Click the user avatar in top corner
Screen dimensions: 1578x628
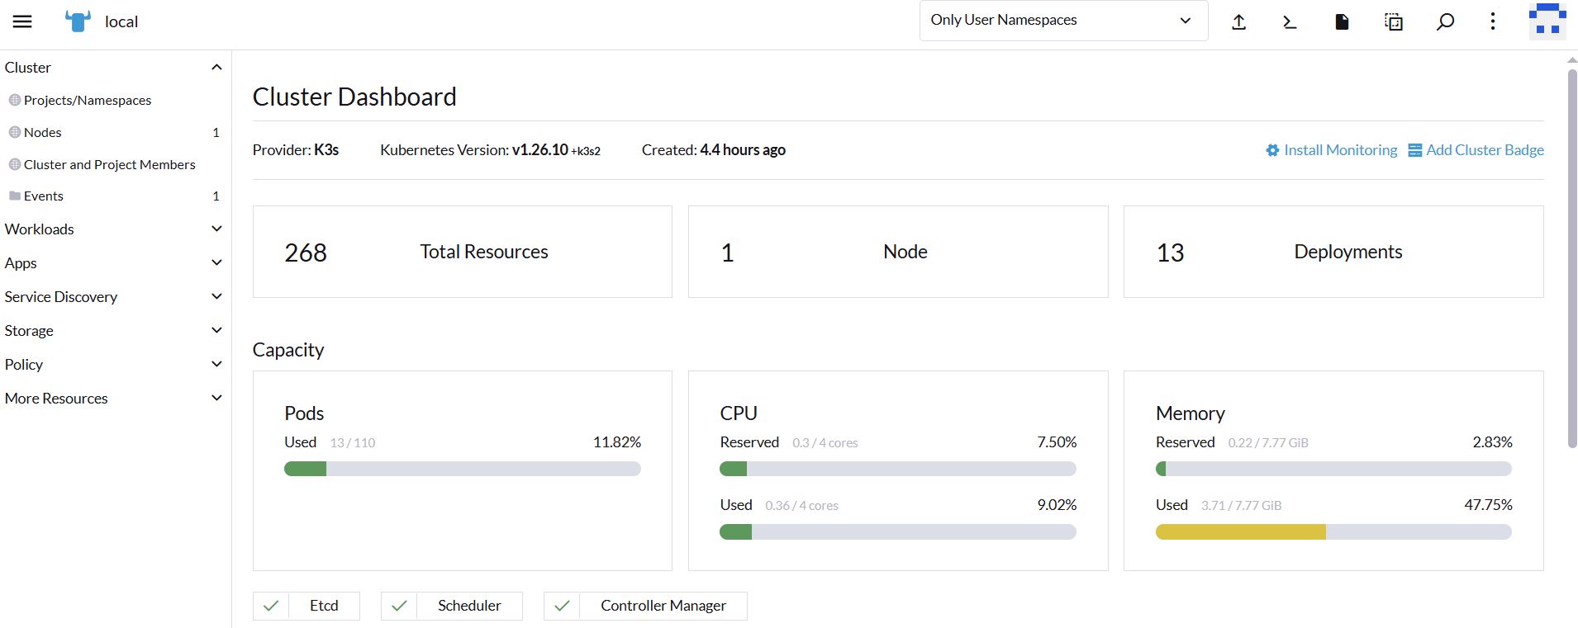tap(1547, 21)
